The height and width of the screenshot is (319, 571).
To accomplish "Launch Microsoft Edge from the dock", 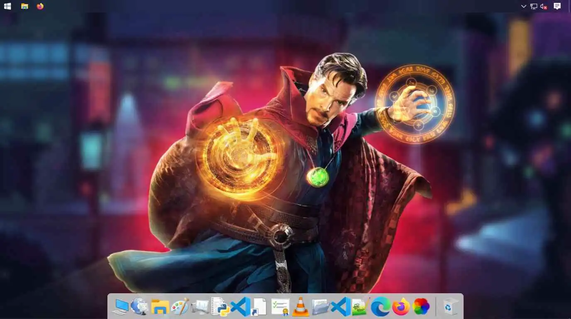I will [x=381, y=307].
